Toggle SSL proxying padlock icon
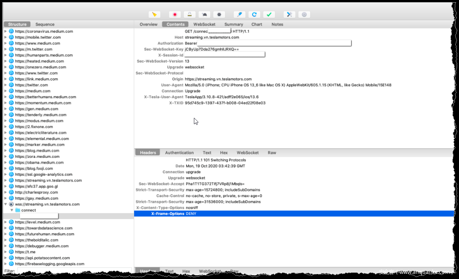 click(x=189, y=14)
